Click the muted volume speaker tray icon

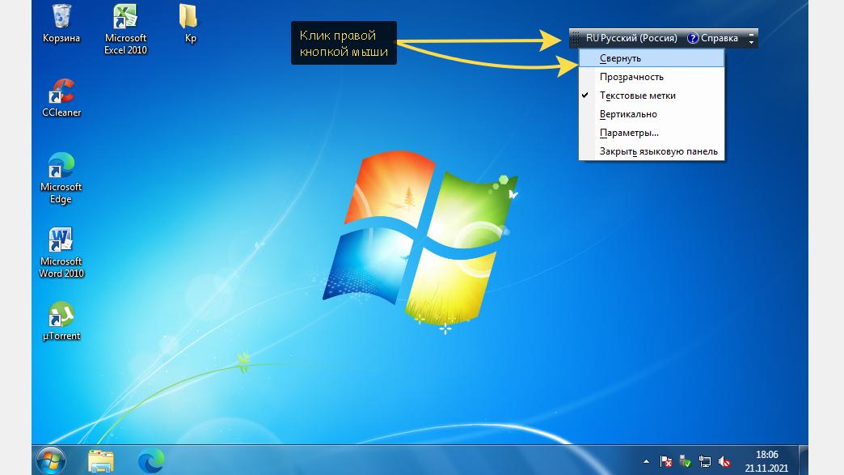(724, 461)
